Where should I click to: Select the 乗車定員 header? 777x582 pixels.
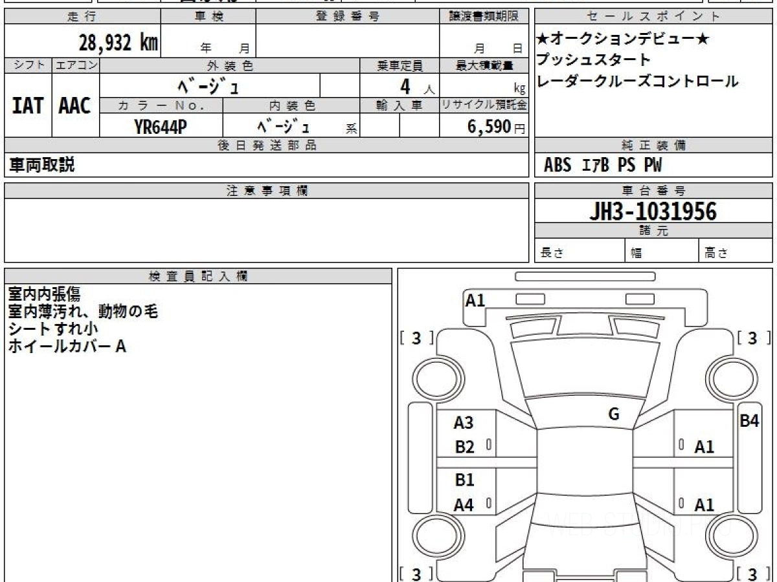[400, 65]
